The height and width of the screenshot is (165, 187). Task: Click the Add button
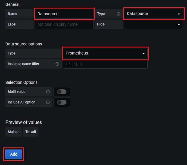click(x=14, y=154)
